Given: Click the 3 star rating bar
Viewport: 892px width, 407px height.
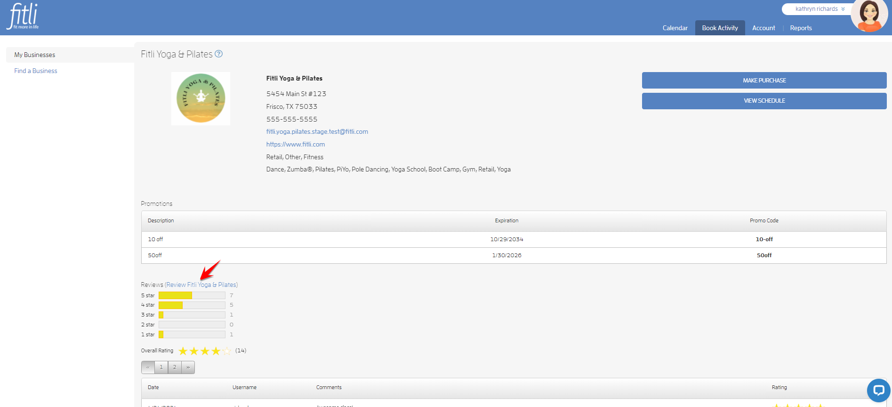Looking at the screenshot, I should coord(192,315).
